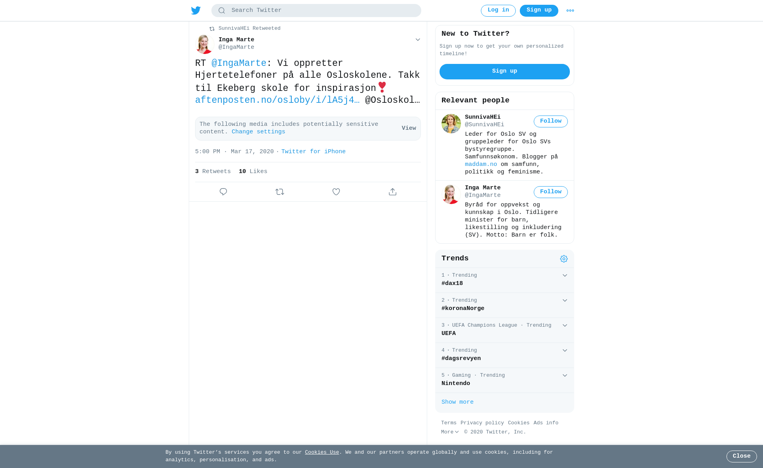
Task: Open chevron menu for Nintendo trend
Action: [565, 376]
